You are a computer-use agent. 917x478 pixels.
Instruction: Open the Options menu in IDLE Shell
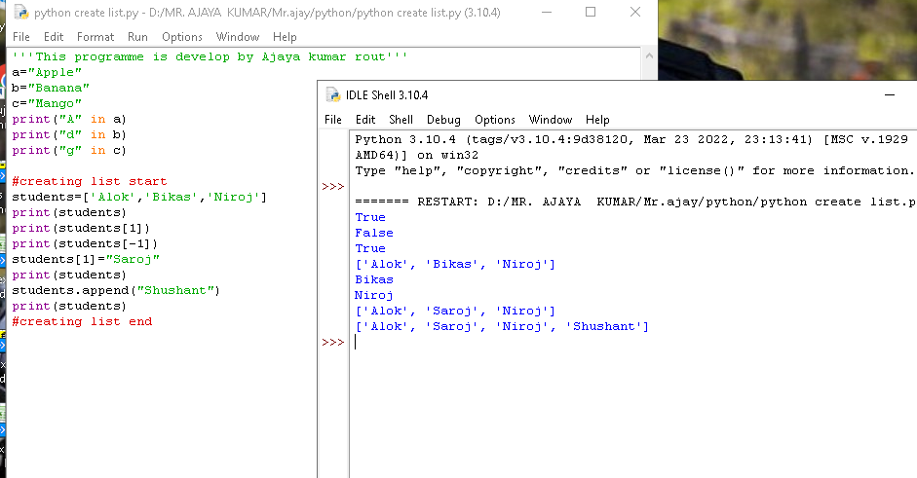pyautogui.click(x=495, y=120)
